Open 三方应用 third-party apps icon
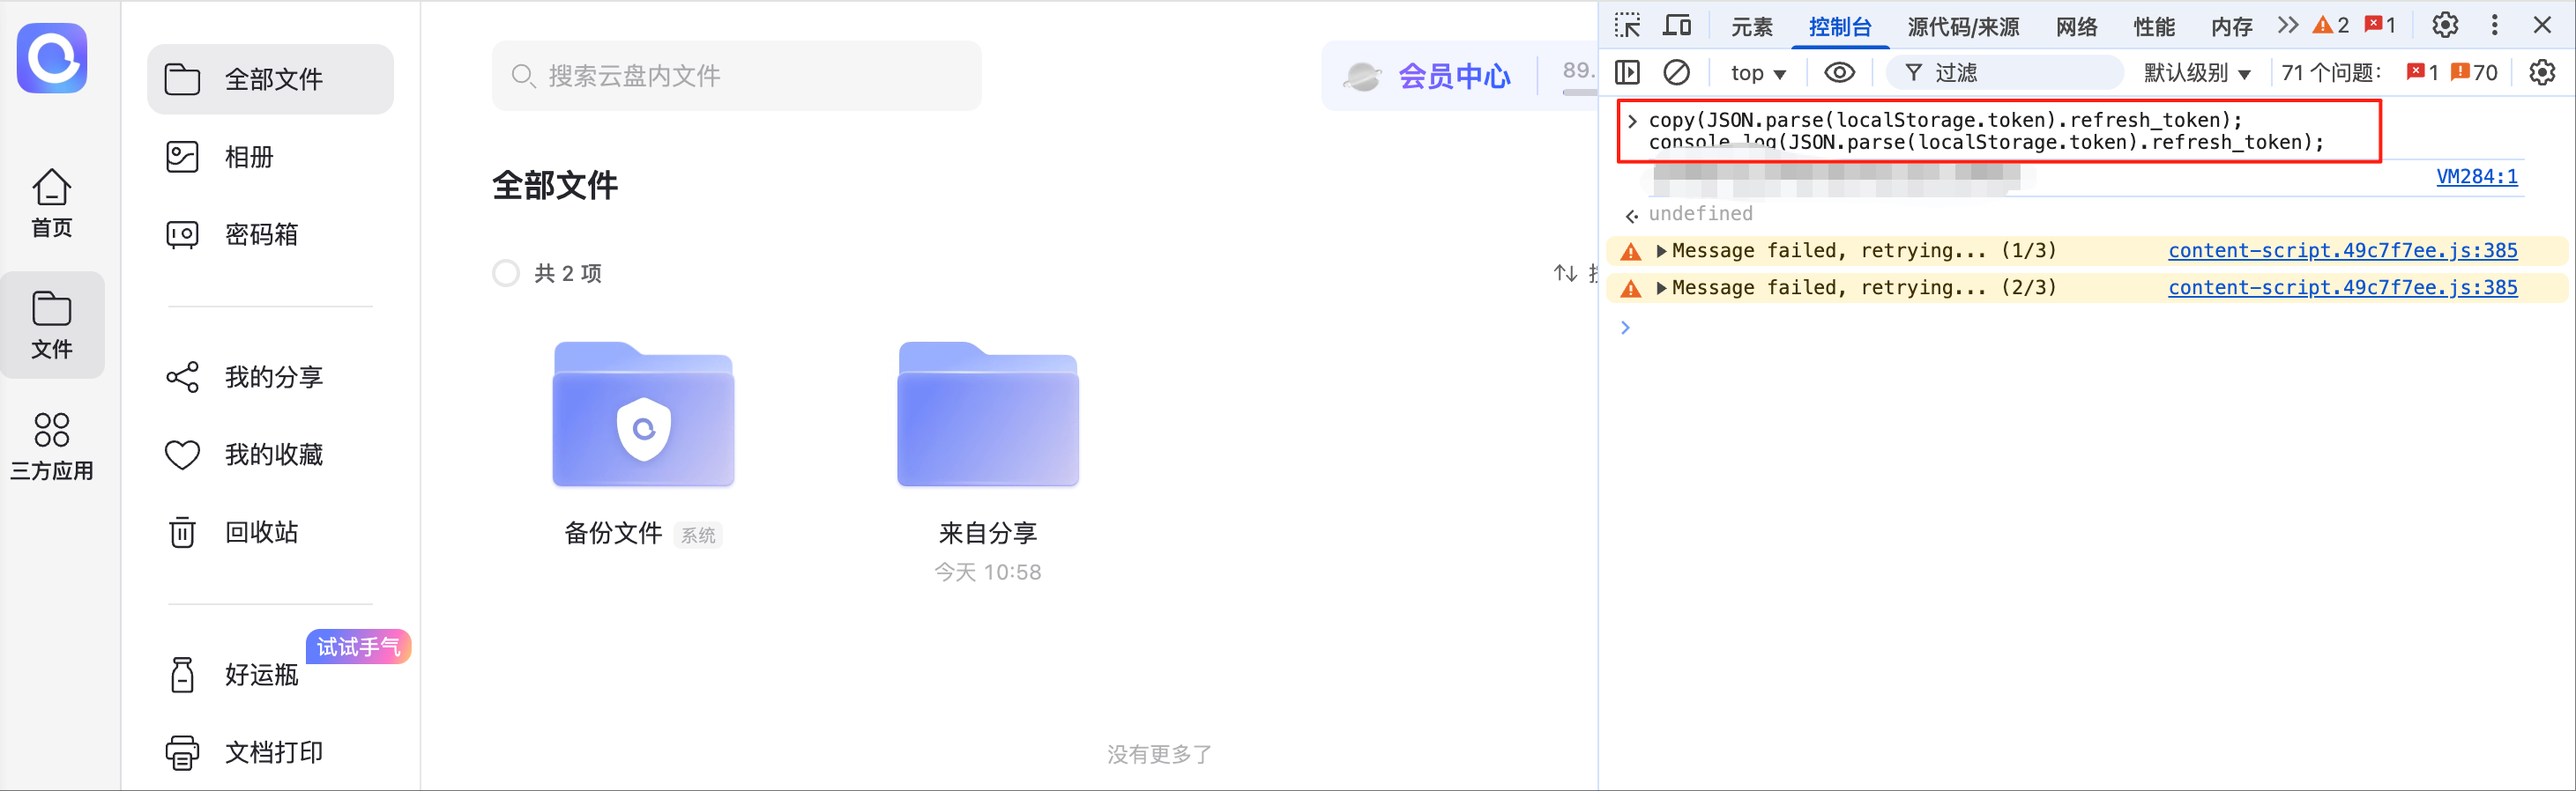2576x791 pixels. tap(52, 447)
